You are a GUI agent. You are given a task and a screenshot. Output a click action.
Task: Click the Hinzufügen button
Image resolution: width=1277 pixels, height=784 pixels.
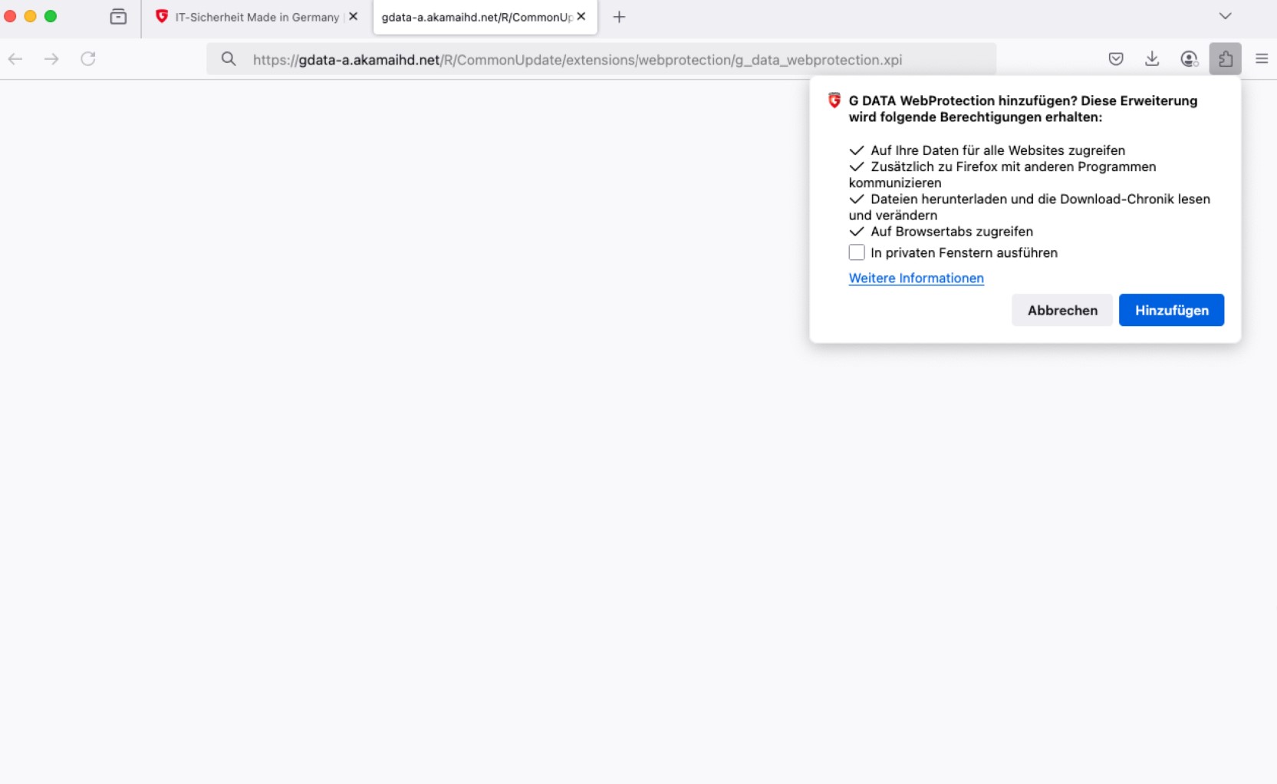tap(1171, 310)
